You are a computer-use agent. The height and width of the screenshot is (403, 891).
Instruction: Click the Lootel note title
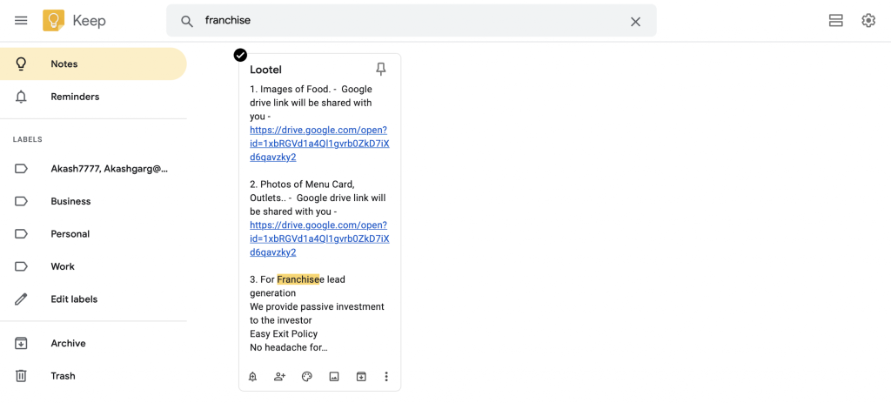[266, 70]
